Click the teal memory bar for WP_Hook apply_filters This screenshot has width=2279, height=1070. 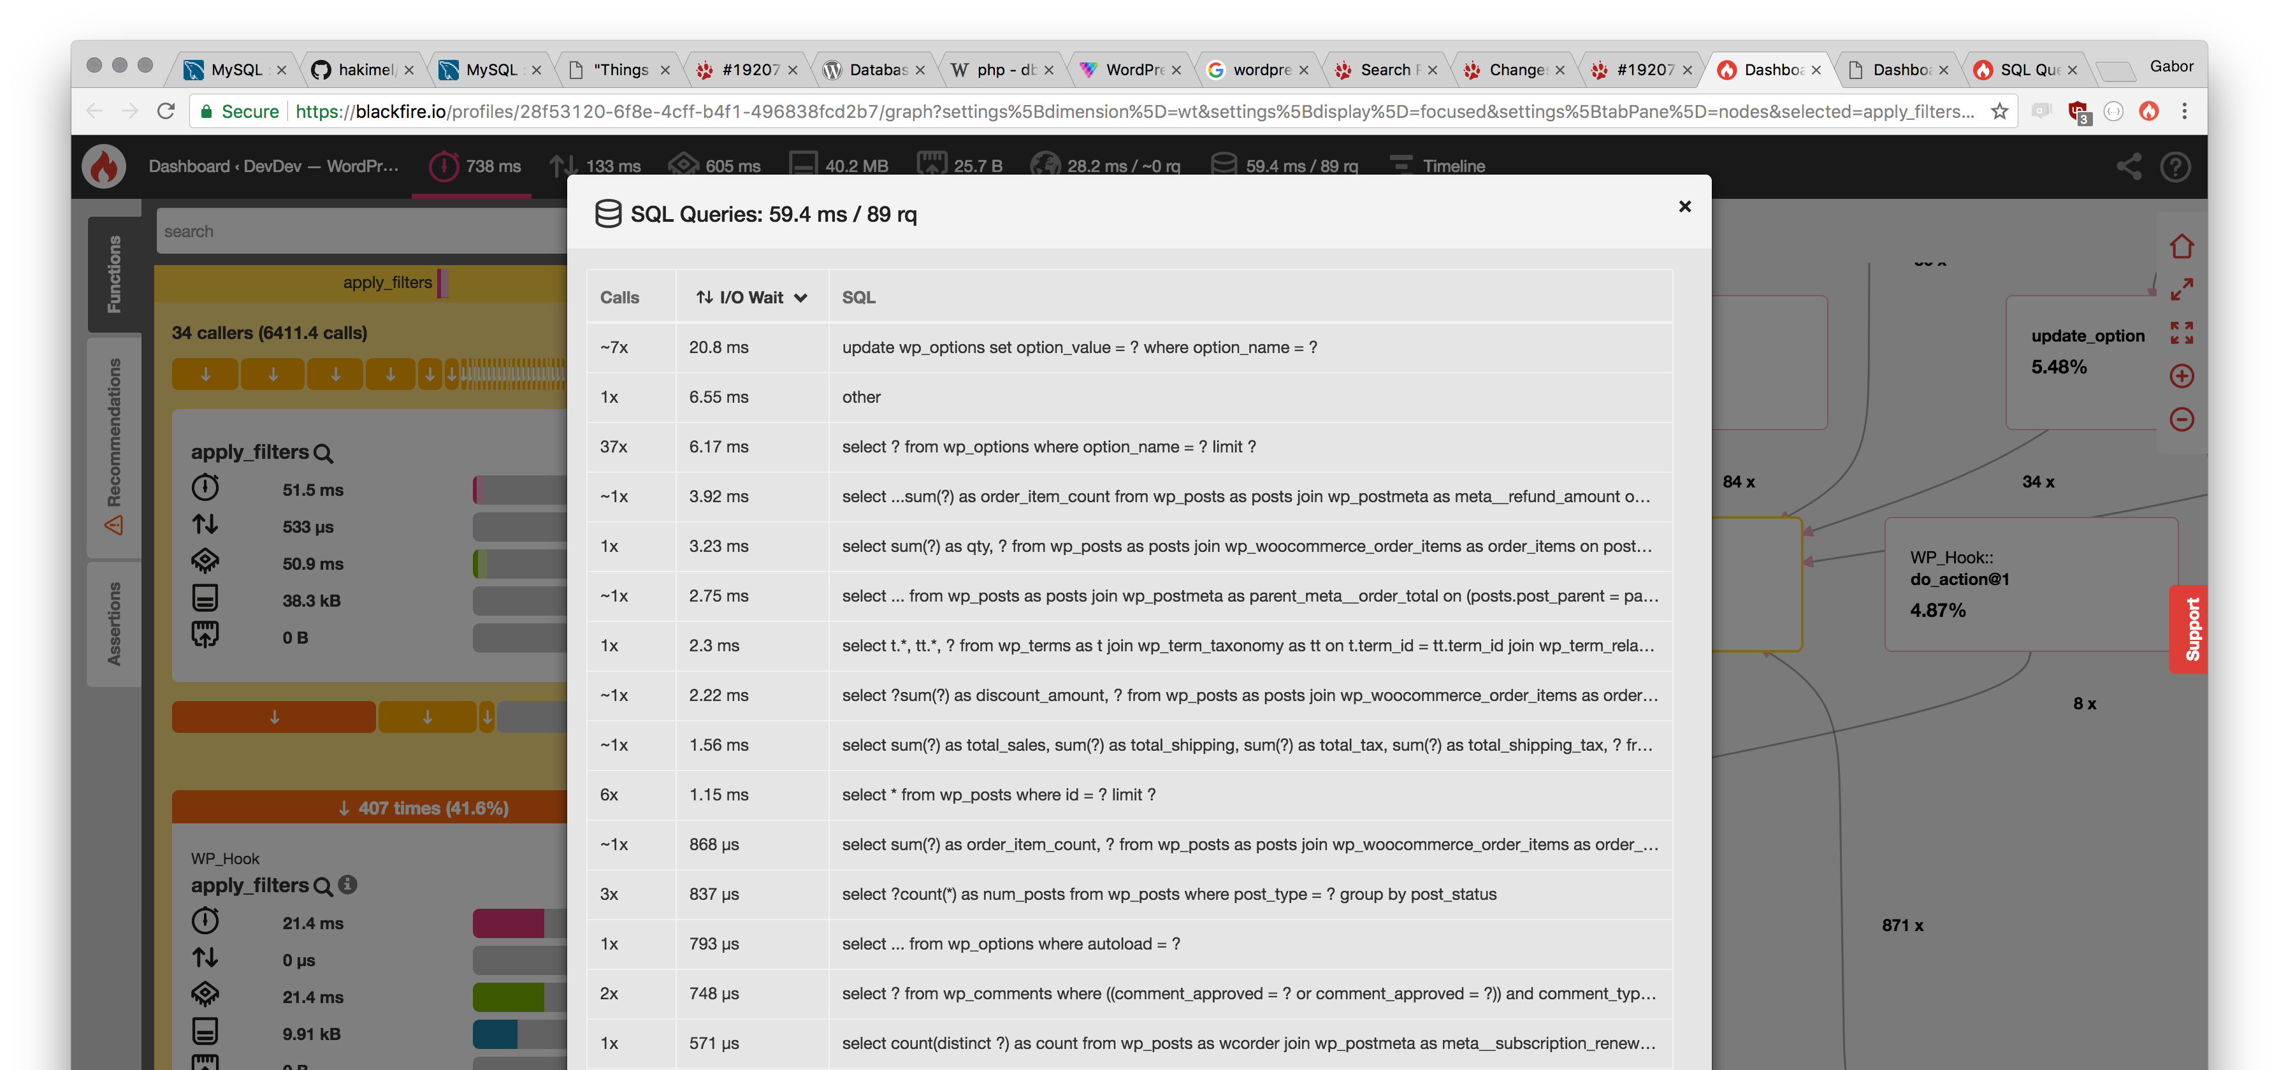pos(495,1034)
